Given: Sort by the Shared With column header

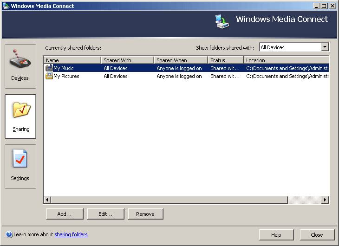Looking at the screenshot, I should click(127, 60).
